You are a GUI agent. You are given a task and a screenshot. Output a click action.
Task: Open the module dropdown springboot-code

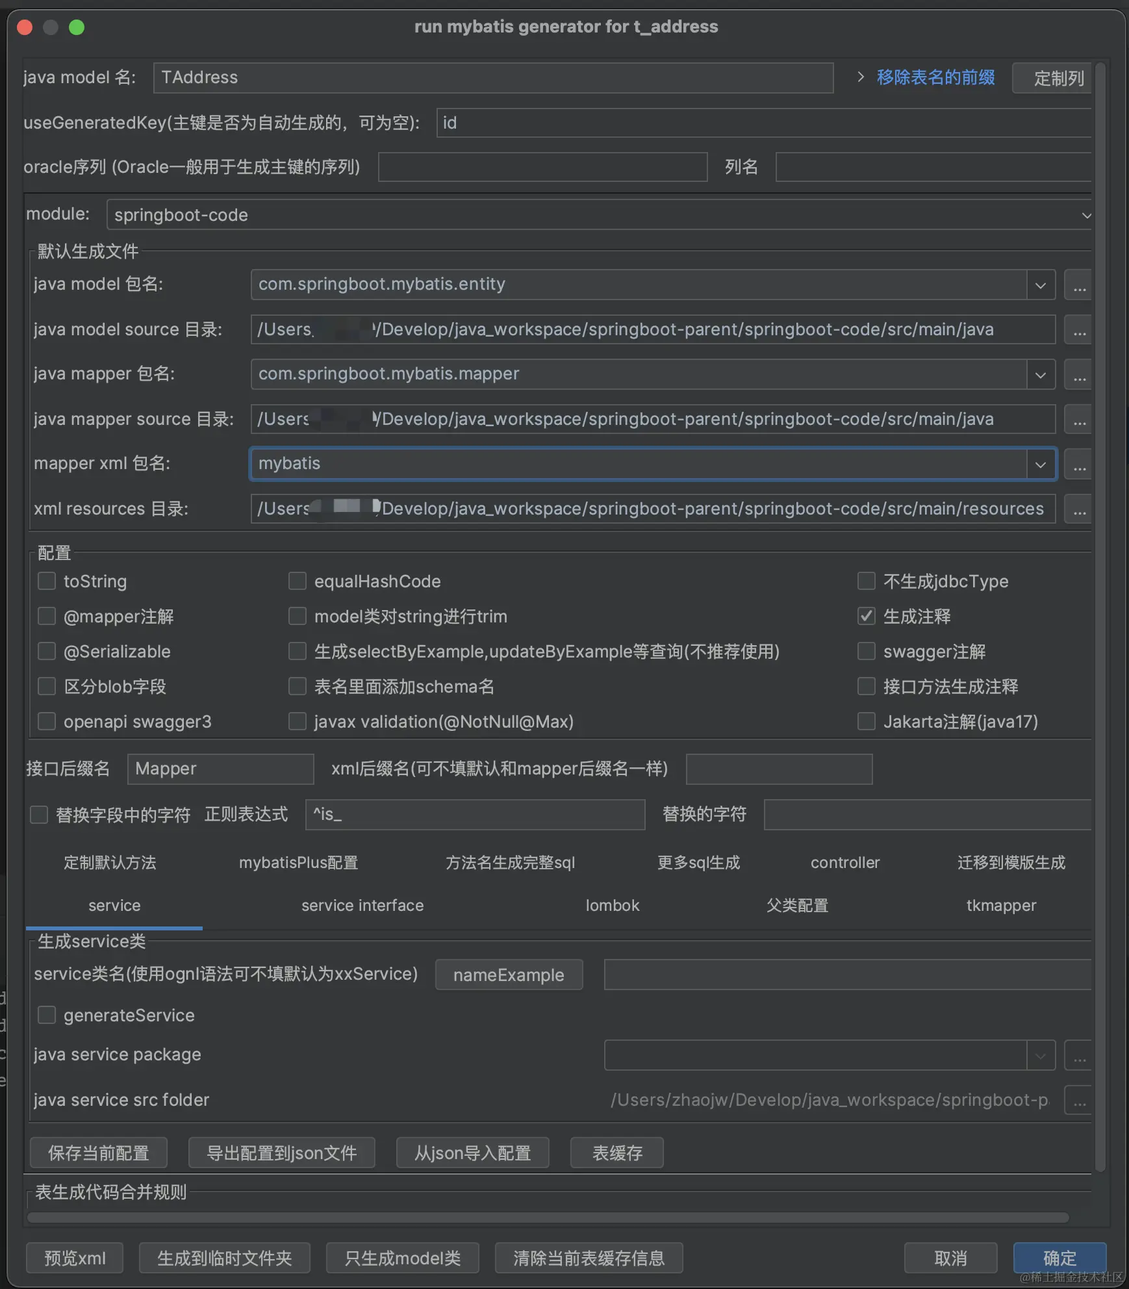(599, 215)
